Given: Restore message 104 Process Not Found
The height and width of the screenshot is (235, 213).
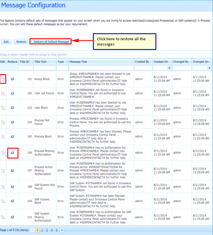Looking at the screenshot, I should click(13, 122).
